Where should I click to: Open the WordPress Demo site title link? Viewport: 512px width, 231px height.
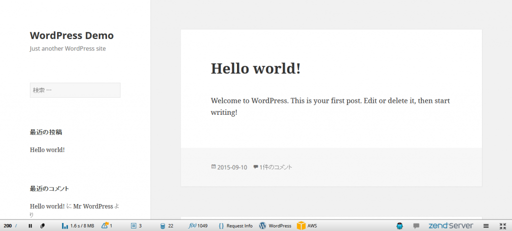pos(71,35)
